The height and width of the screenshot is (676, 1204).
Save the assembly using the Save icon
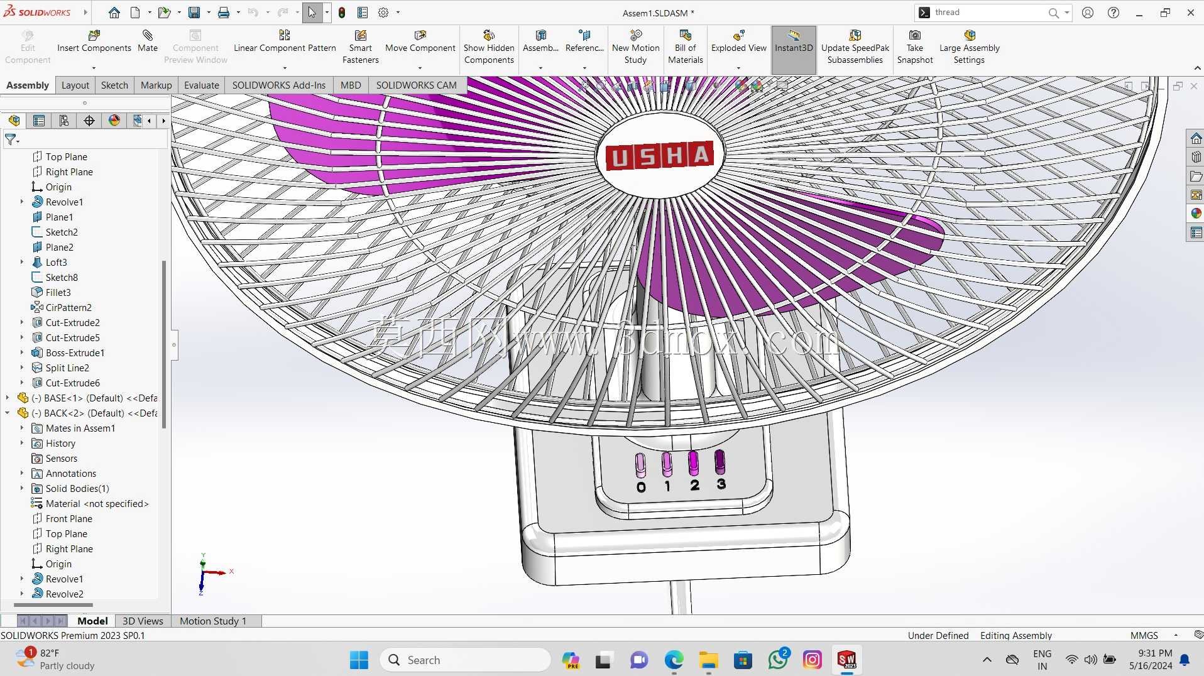[194, 13]
